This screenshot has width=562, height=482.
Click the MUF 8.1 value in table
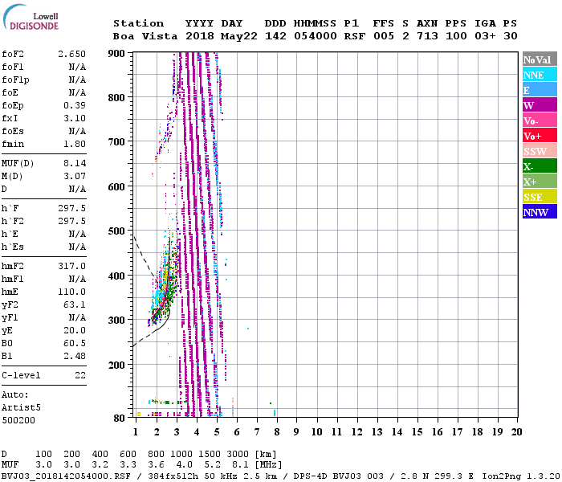[240, 465]
